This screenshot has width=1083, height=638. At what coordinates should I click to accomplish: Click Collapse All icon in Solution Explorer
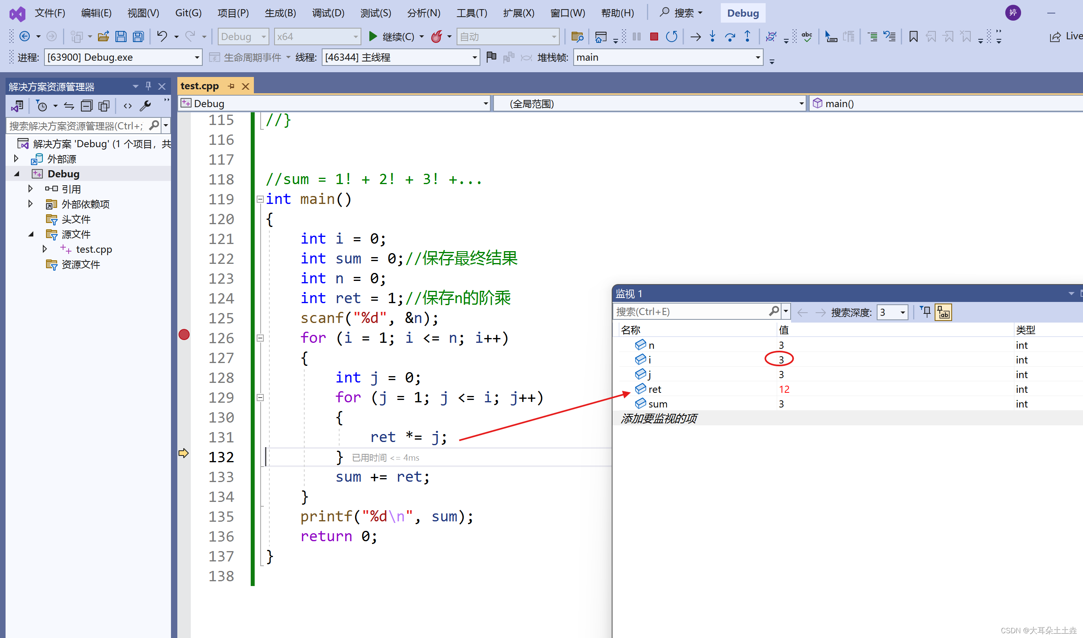coord(86,106)
